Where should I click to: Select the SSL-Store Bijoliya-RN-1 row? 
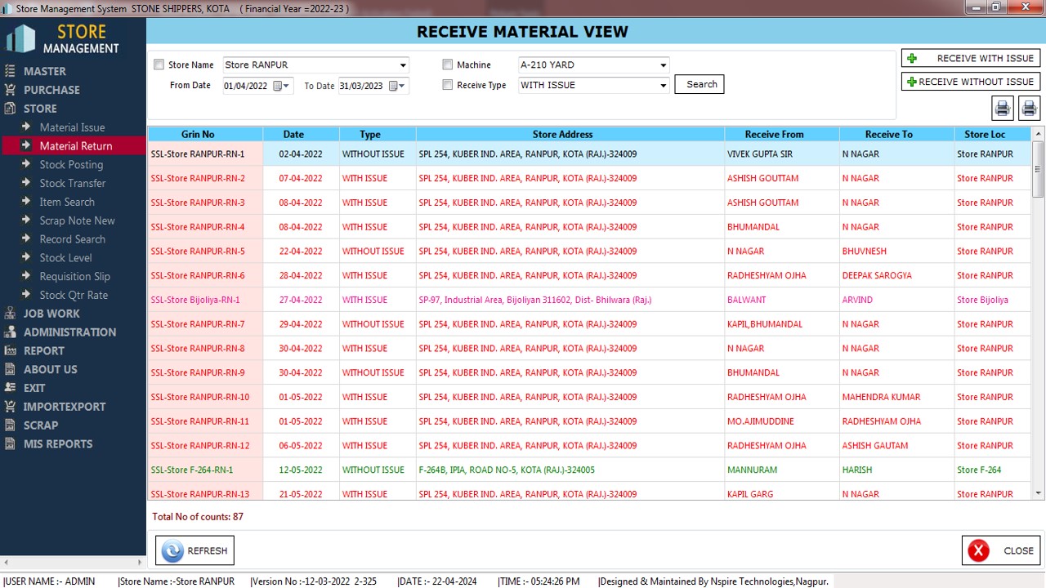click(x=195, y=300)
